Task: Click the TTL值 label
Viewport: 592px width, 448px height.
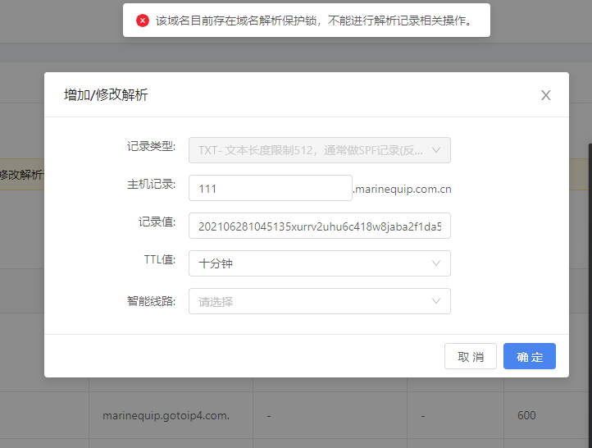Action: [x=160, y=259]
